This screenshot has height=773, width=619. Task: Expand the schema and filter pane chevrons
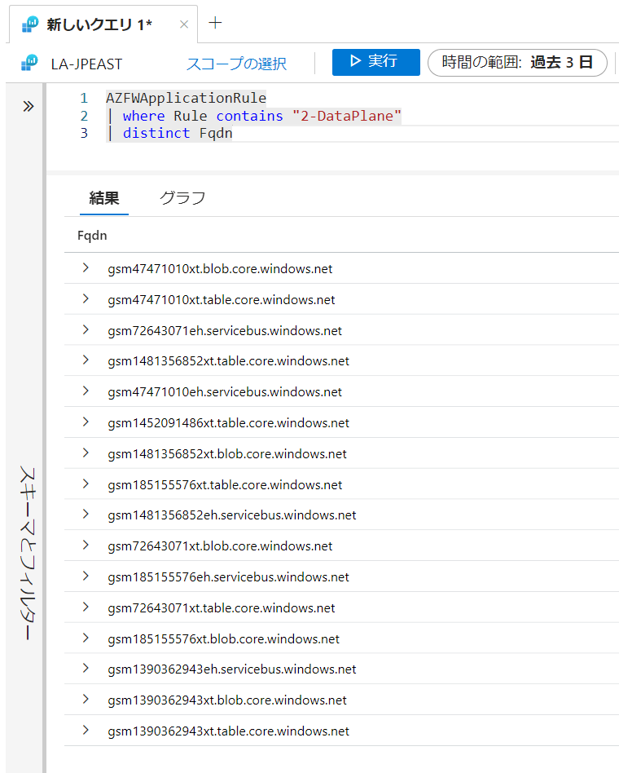coord(28,107)
